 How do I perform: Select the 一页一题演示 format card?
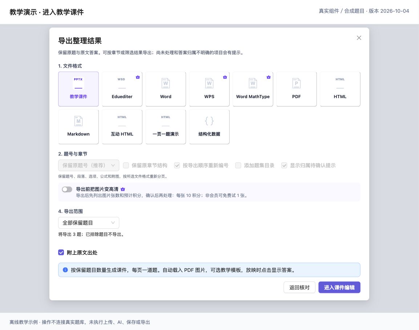(166, 126)
